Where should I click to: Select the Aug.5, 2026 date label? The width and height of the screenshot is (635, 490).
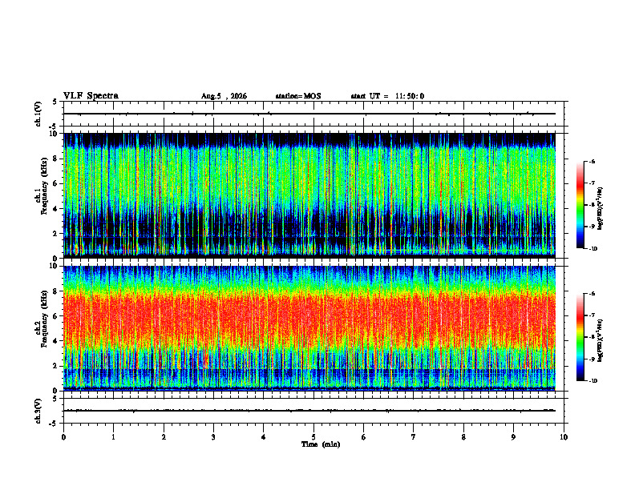(x=224, y=96)
